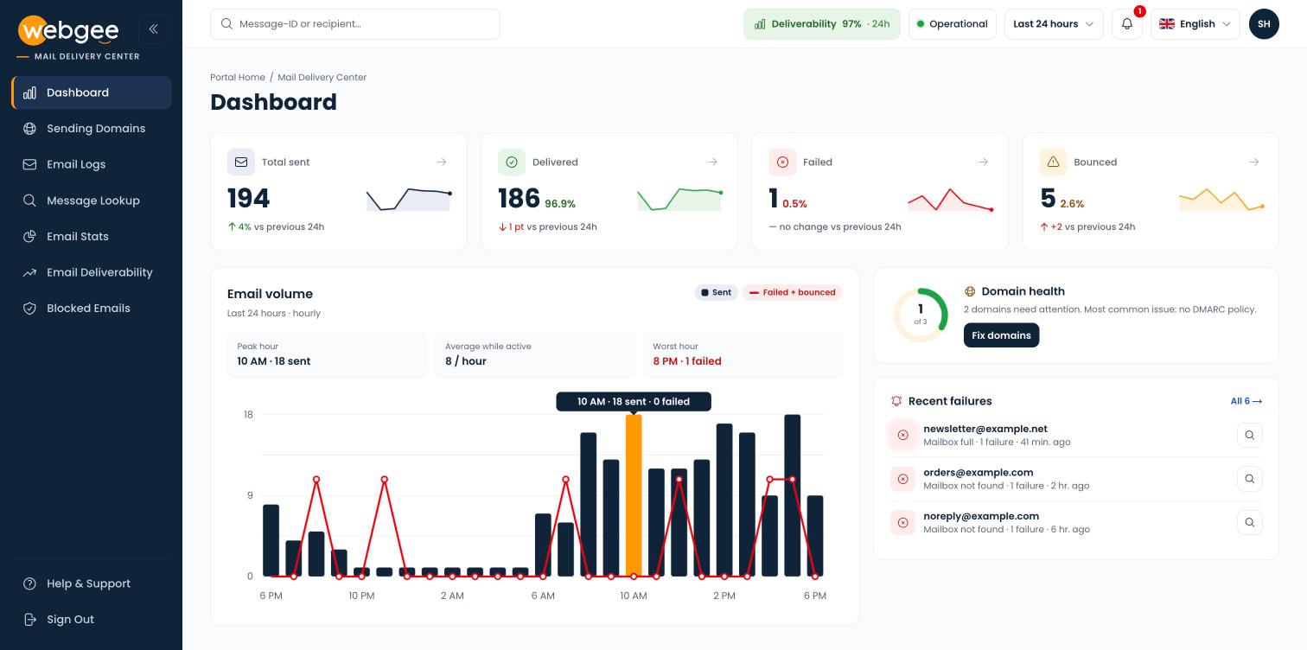Open the SH user avatar menu
Viewport: 1307px width, 650px height.
click(x=1264, y=24)
